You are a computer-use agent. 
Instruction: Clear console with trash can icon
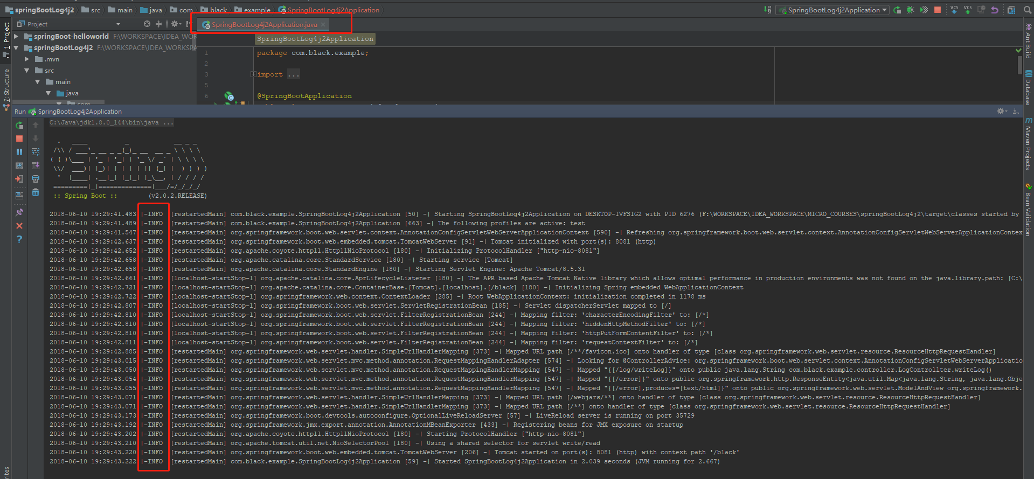(36, 192)
